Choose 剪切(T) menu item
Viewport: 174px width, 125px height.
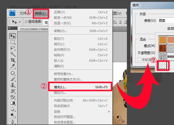click(81, 39)
